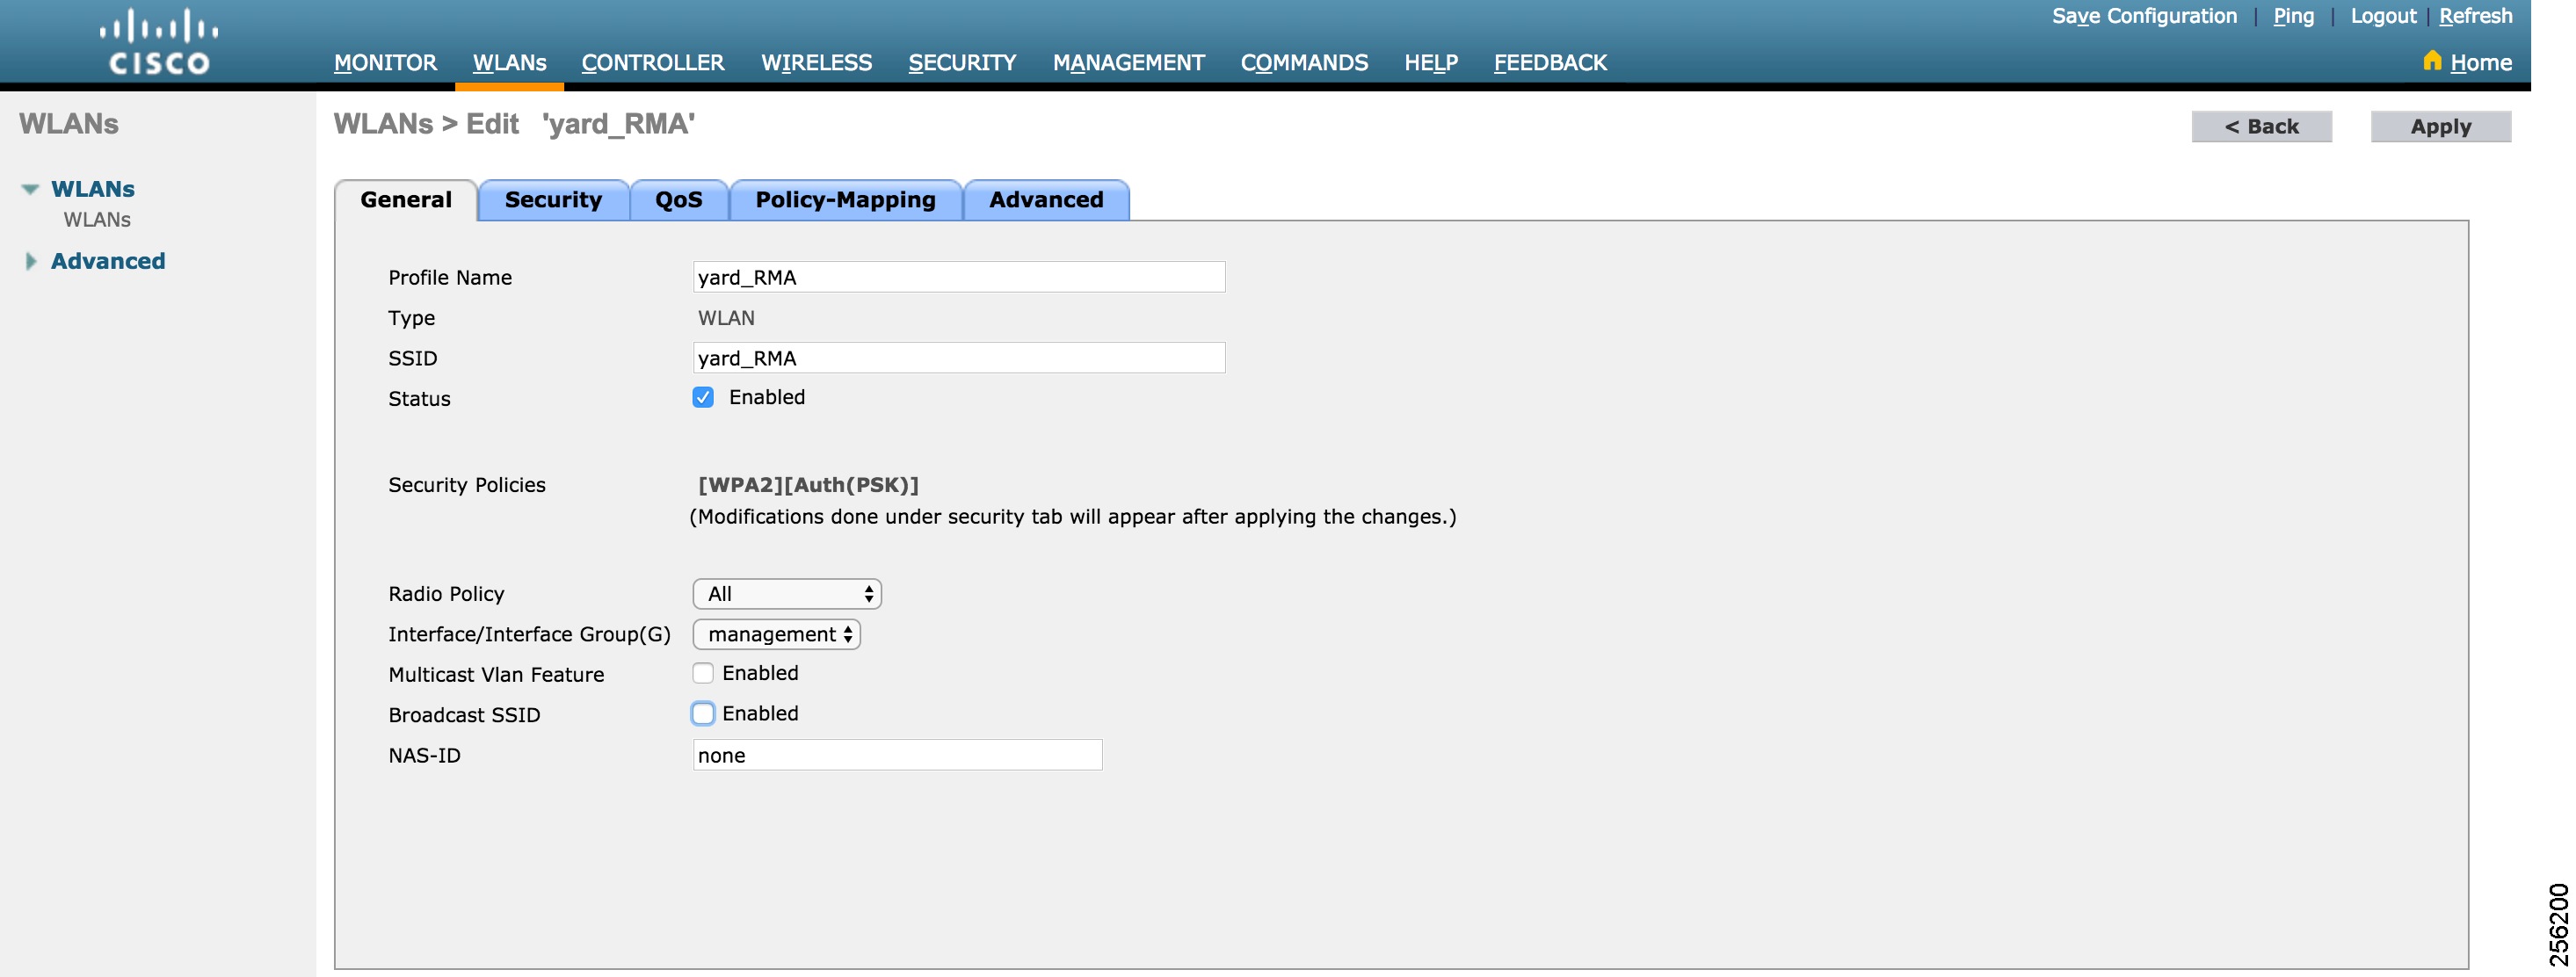
Task: Click the Apply button
Action: (2440, 126)
